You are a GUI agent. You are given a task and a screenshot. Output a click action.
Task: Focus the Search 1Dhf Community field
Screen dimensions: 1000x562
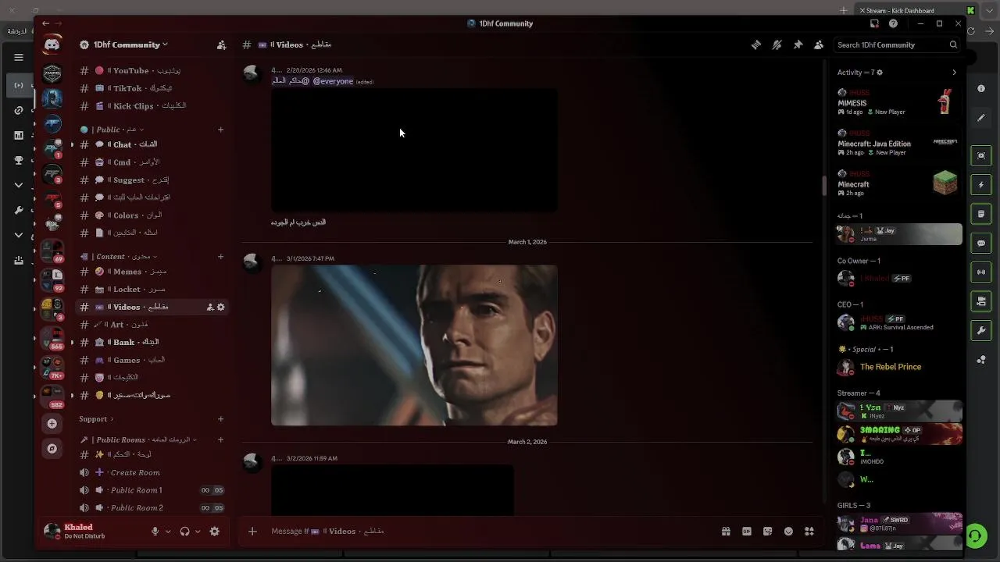pyautogui.click(x=897, y=45)
